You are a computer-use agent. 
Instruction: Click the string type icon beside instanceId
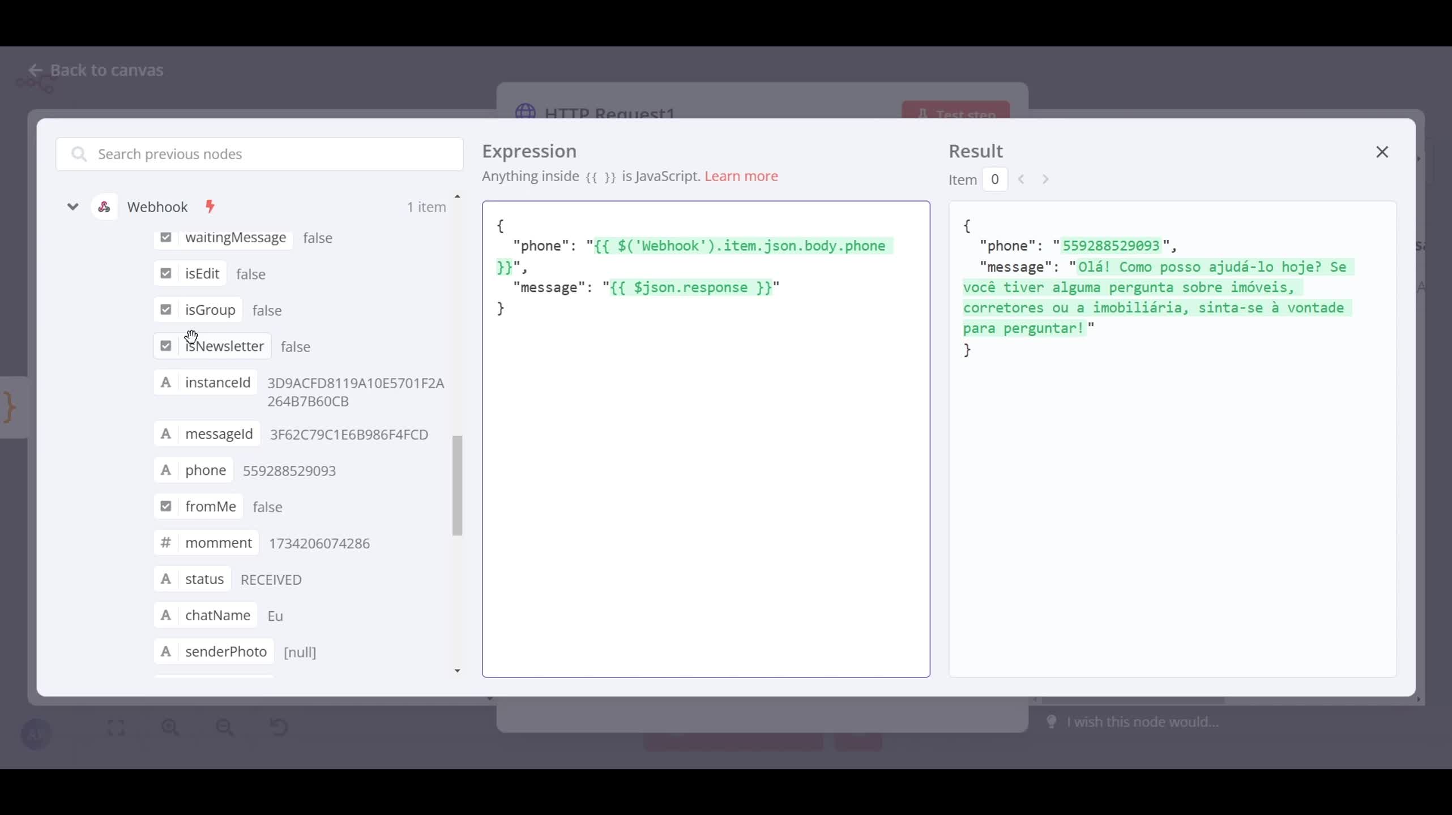[165, 383]
